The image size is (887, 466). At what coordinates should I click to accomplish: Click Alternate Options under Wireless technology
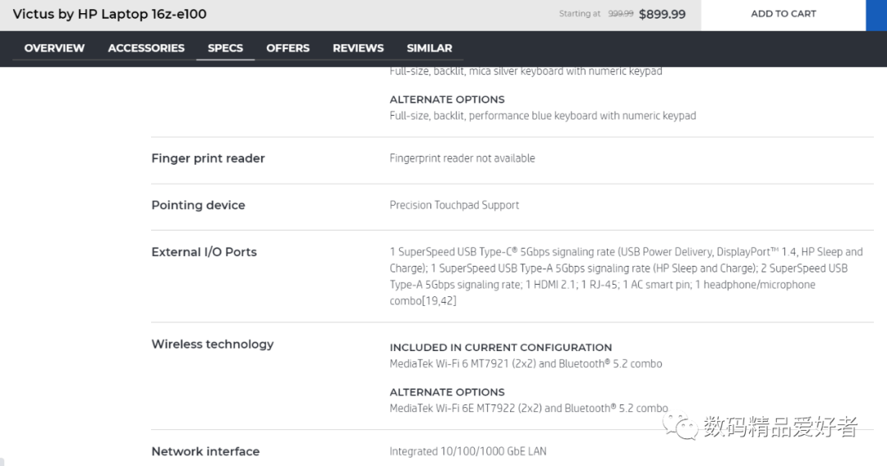[447, 392]
